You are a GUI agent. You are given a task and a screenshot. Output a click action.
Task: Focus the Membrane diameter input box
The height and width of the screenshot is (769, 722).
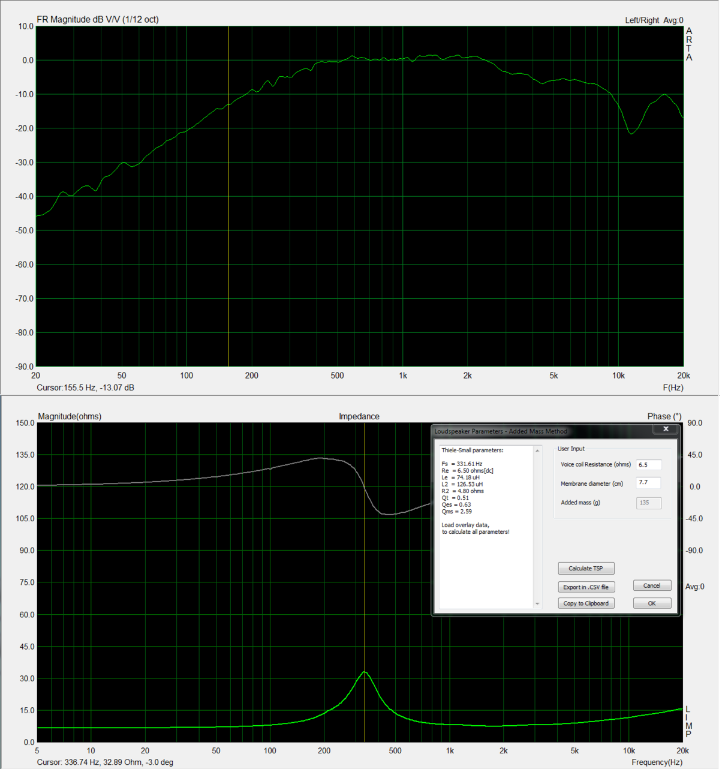(648, 483)
